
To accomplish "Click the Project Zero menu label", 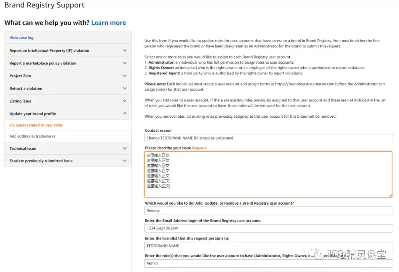I will click(x=20, y=76).
